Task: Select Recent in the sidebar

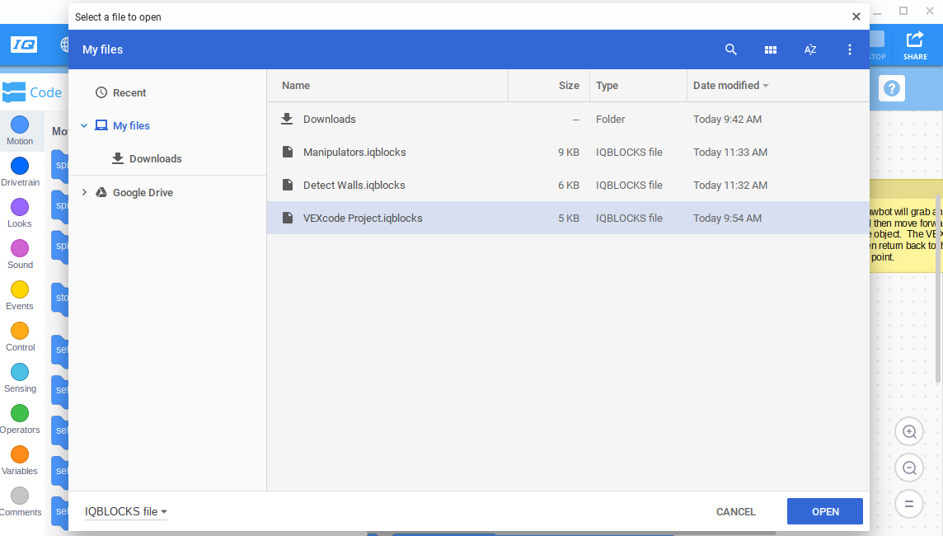Action: (x=129, y=93)
